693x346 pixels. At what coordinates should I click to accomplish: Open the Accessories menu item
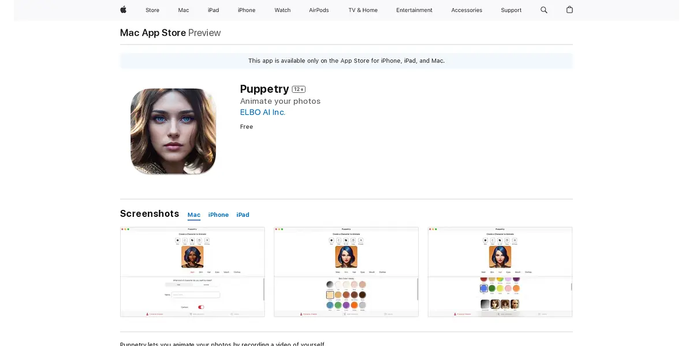pyautogui.click(x=467, y=10)
